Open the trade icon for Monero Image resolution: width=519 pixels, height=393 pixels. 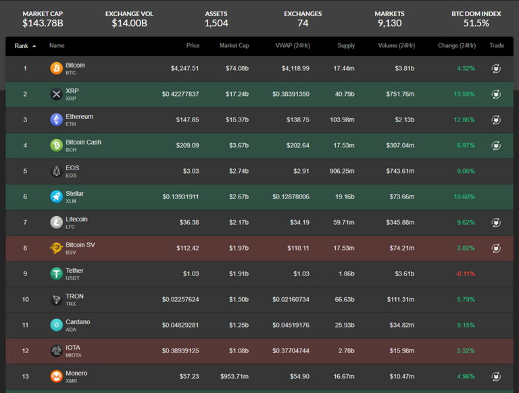pyautogui.click(x=496, y=376)
